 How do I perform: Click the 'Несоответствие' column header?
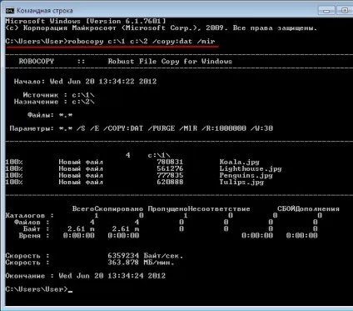(x=219, y=208)
